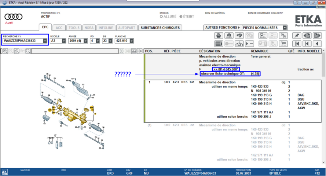The width and height of the screenshot is (326, 176).
Task: Switch to the AUTOPART tab
Action: coord(127,27)
